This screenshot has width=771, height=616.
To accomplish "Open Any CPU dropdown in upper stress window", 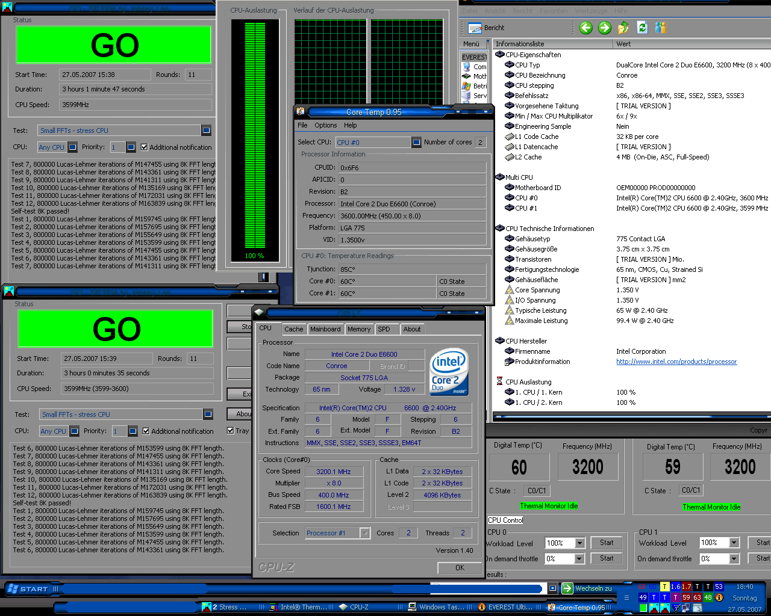I will point(72,147).
